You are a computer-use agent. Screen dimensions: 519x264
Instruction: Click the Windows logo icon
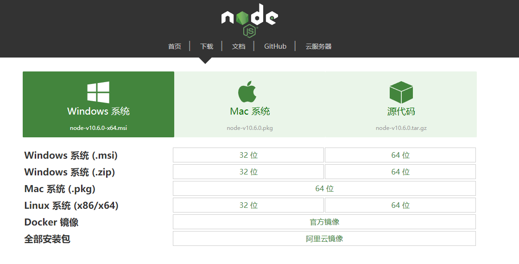(x=98, y=92)
